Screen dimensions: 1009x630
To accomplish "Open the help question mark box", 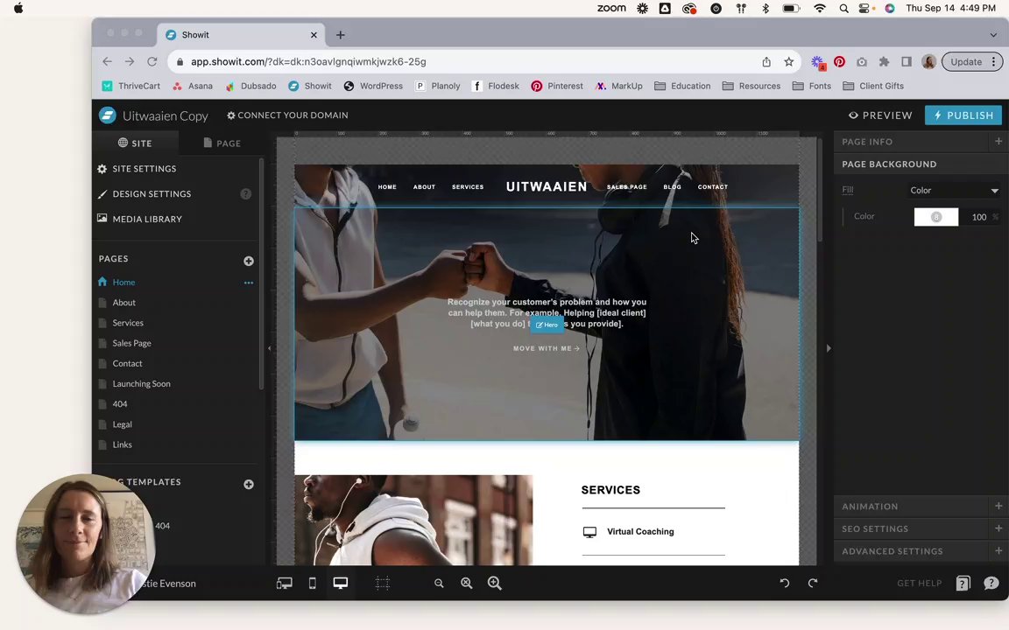I will tap(963, 583).
